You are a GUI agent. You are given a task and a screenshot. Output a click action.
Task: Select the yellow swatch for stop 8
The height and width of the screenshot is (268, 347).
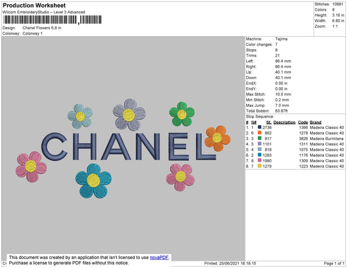[x=260, y=166]
